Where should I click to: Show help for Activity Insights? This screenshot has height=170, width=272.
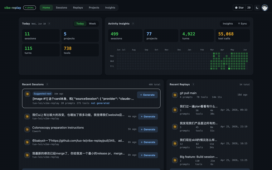[x=133, y=24]
